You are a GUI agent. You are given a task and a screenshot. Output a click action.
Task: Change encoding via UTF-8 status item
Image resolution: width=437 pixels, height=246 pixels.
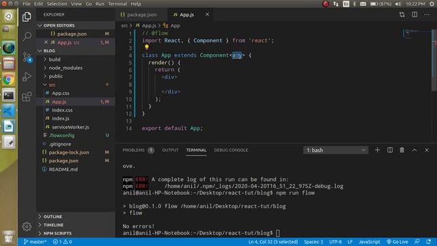335,242
